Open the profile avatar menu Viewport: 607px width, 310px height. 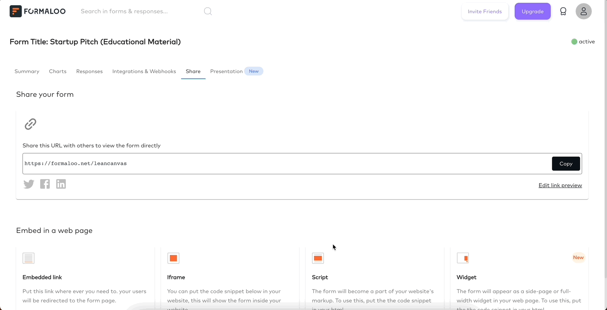583,11
